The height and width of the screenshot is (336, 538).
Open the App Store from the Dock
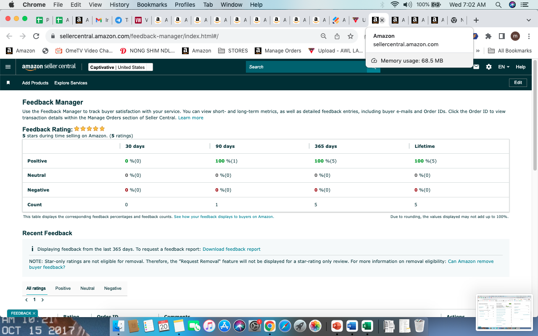[224, 326]
